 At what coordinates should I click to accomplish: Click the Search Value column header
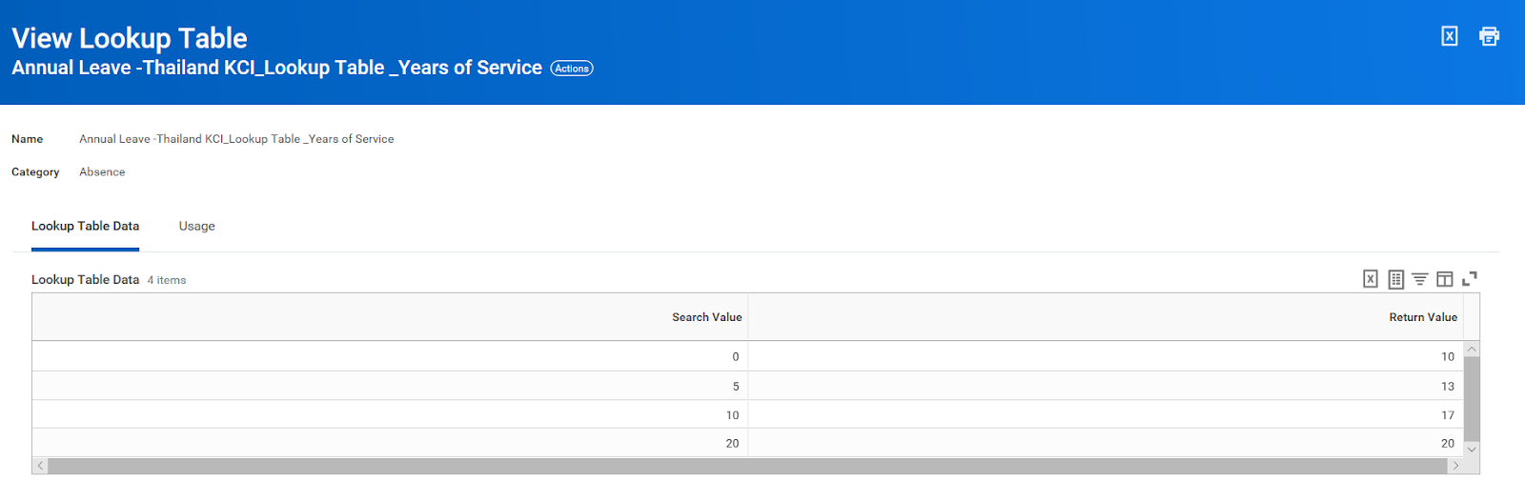[x=706, y=317]
